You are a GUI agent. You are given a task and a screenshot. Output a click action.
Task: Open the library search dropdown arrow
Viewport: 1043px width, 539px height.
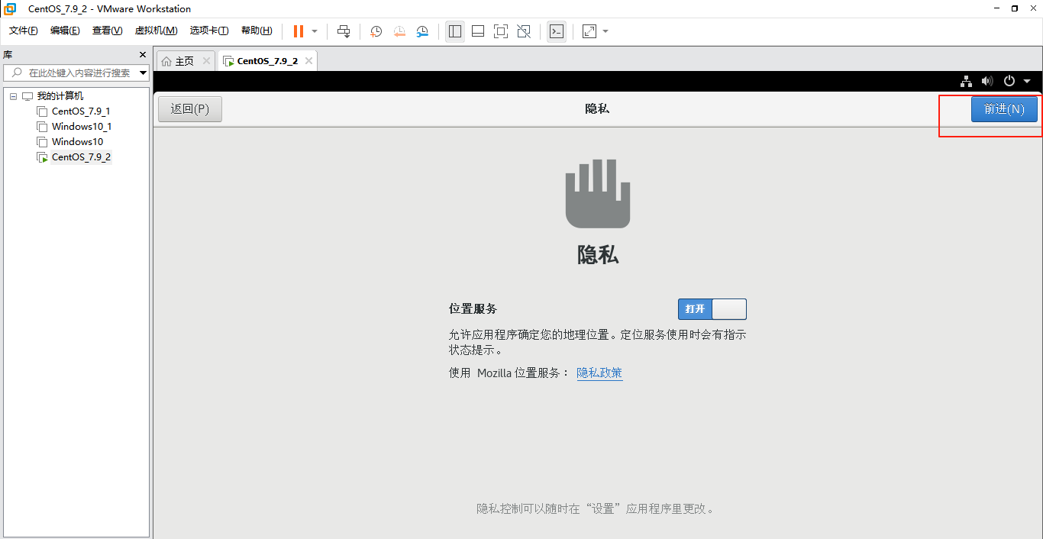144,73
